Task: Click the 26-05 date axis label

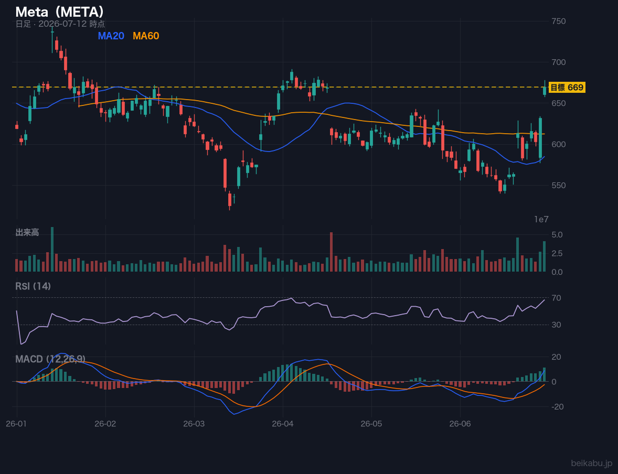Action: click(x=371, y=424)
